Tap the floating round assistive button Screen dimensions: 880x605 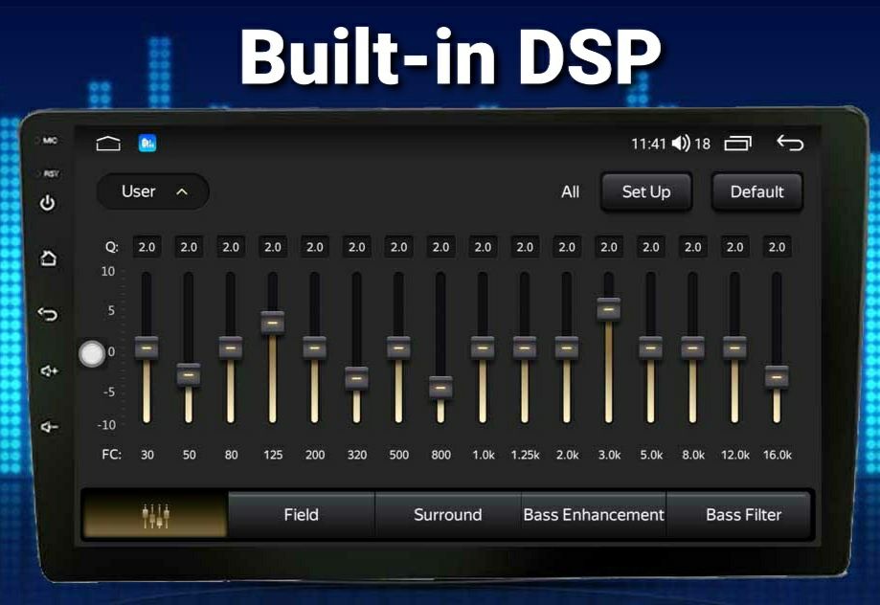click(x=92, y=353)
